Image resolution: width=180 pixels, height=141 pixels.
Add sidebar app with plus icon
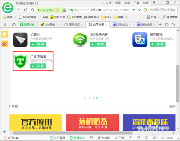[x=5, y=132]
